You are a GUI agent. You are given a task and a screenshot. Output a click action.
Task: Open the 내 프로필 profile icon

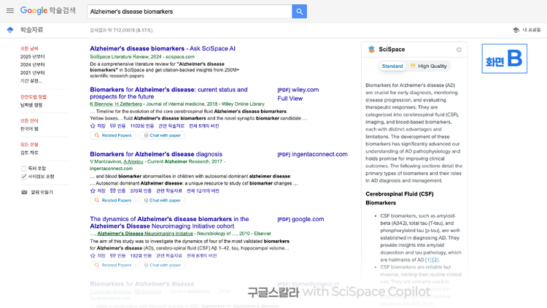[516, 30]
